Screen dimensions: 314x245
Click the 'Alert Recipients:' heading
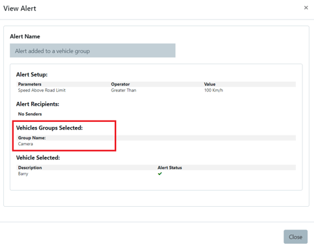coord(38,104)
